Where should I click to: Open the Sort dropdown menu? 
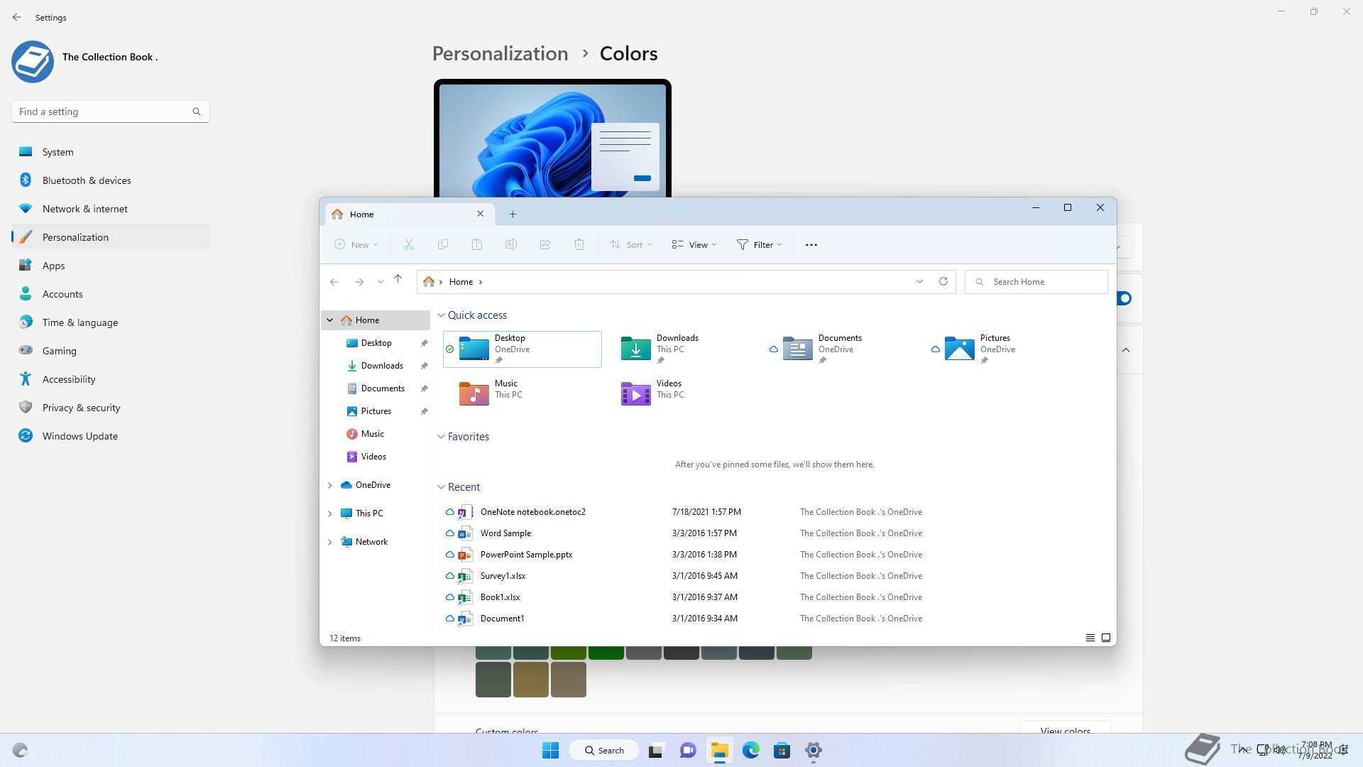(x=630, y=244)
